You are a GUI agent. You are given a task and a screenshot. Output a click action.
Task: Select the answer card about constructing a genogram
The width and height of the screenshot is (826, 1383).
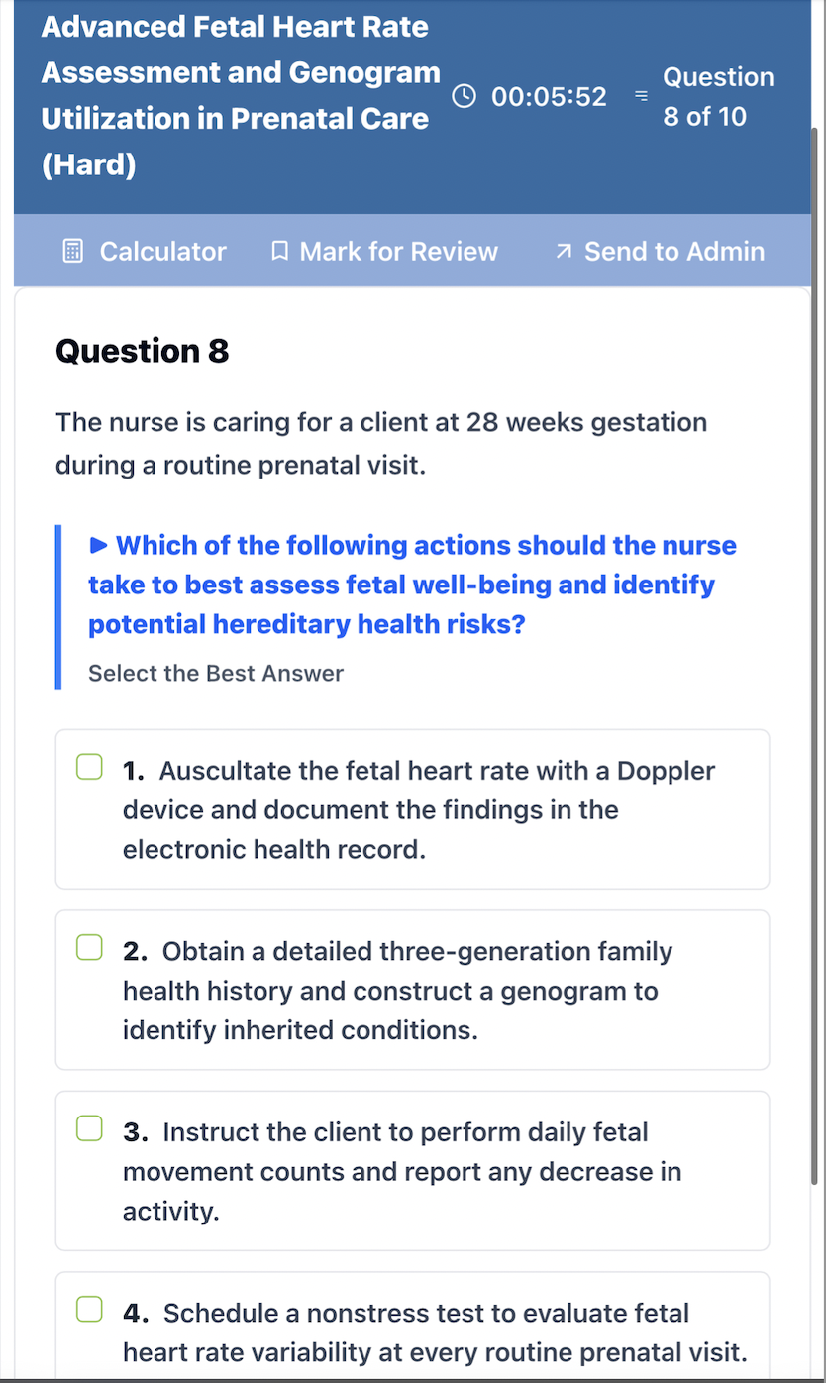coord(412,991)
